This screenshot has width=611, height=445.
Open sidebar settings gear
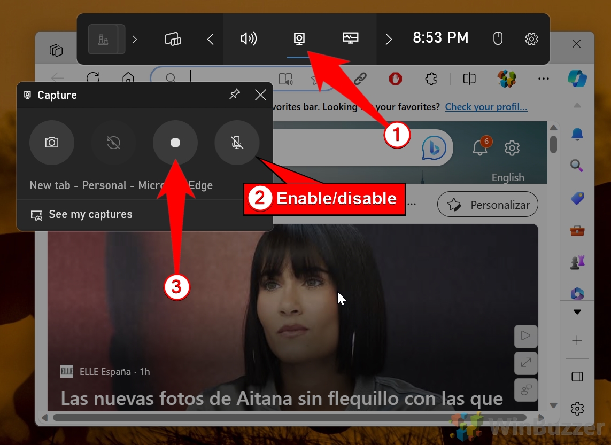(577, 408)
